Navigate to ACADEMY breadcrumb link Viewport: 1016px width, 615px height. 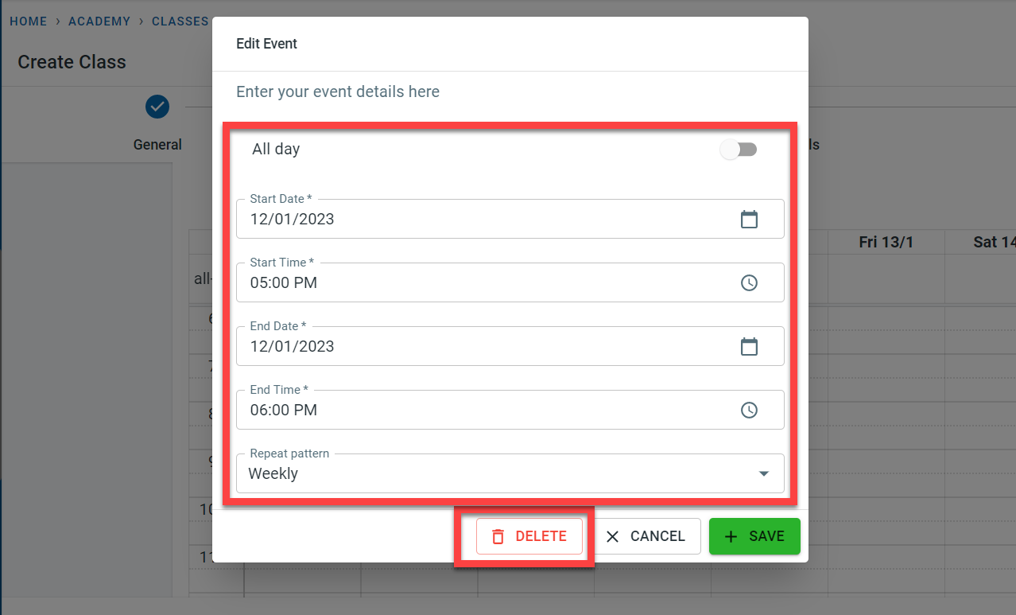pyautogui.click(x=99, y=21)
